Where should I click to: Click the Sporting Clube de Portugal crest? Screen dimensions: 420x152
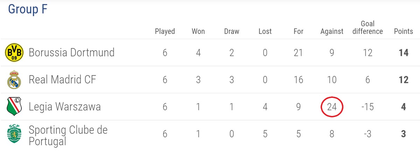[x=14, y=134]
